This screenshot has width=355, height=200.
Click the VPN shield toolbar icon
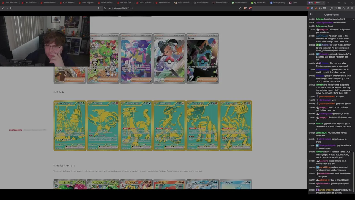click(348, 8)
